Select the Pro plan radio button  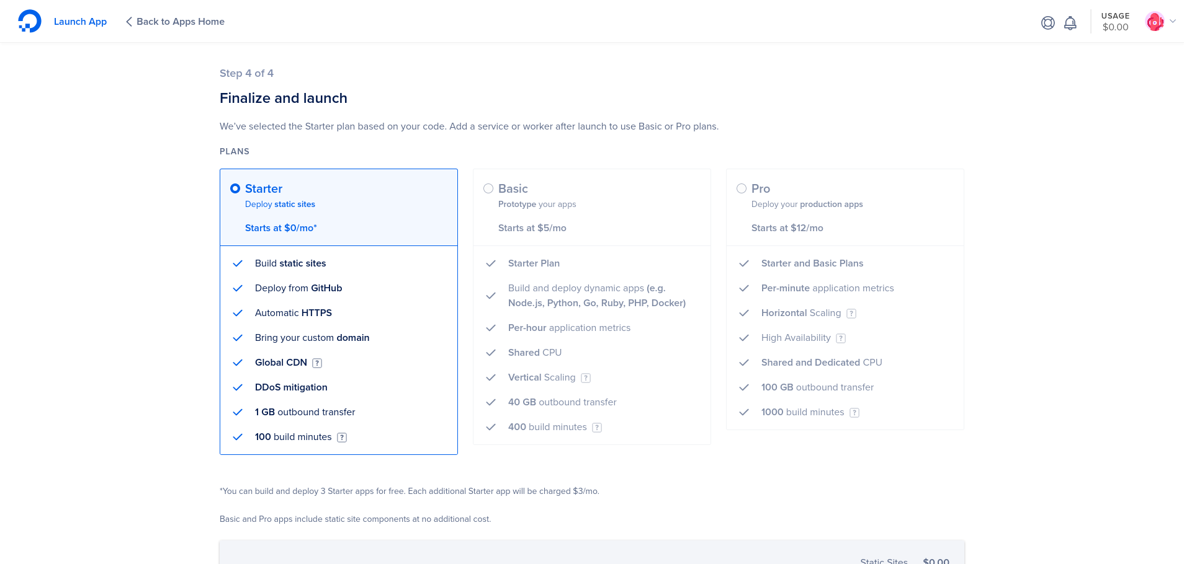pyautogui.click(x=742, y=188)
